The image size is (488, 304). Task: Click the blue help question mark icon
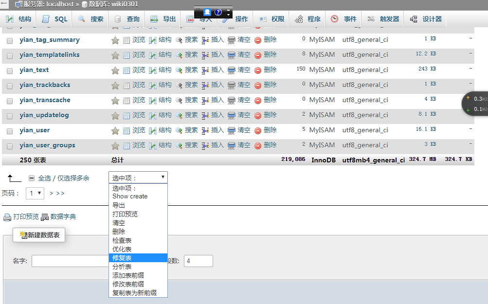(218, 12)
